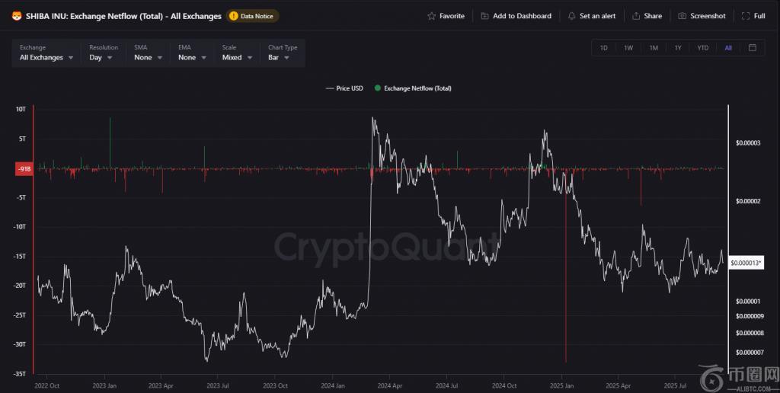Open the Resolution Day dropdown
This screenshot has width=780, height=393.
(x=103, y=53)
